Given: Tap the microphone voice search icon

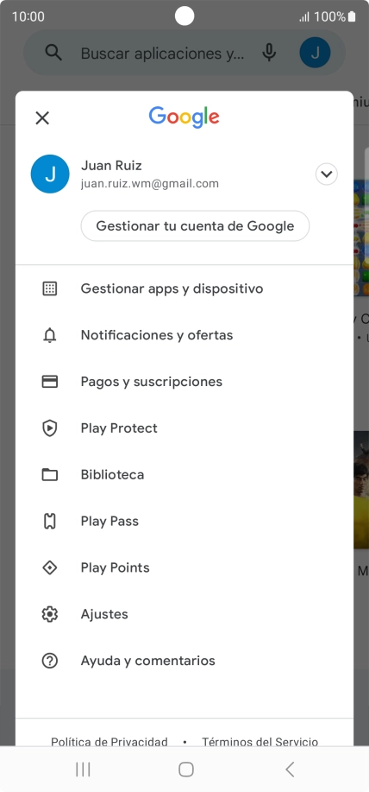Looking at the screenshot, I should pos(270,53).
